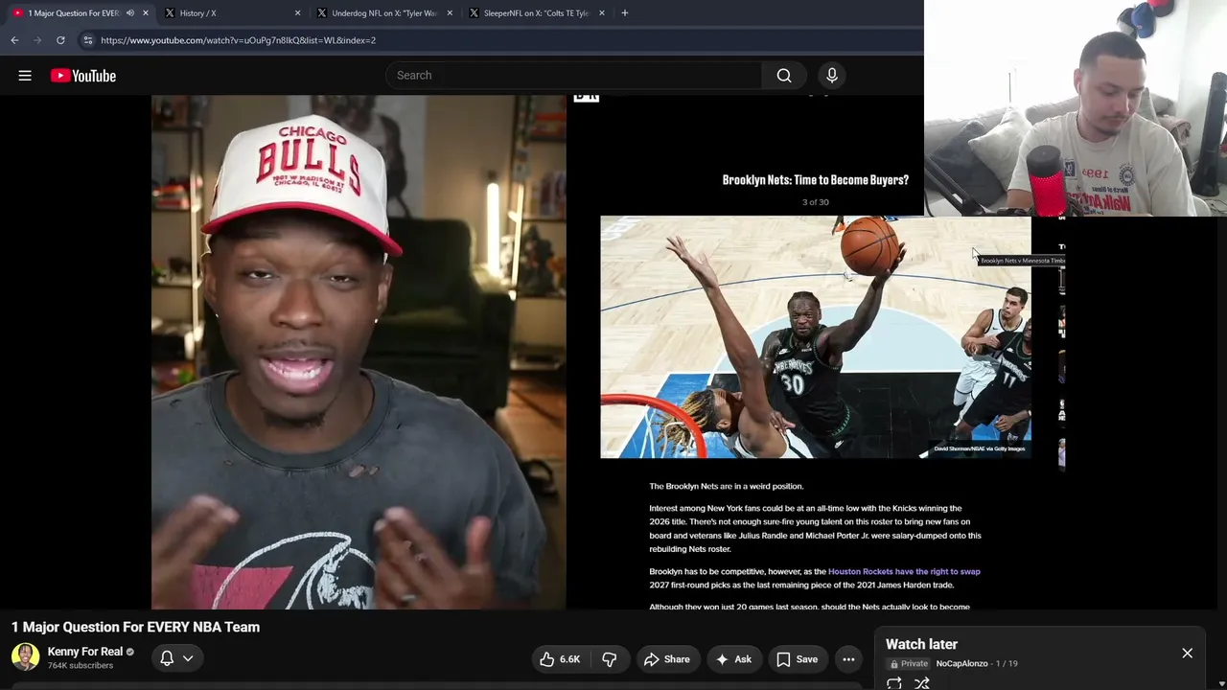
Task: Go forward with the browser forward arrow
Action: point(37,40)
